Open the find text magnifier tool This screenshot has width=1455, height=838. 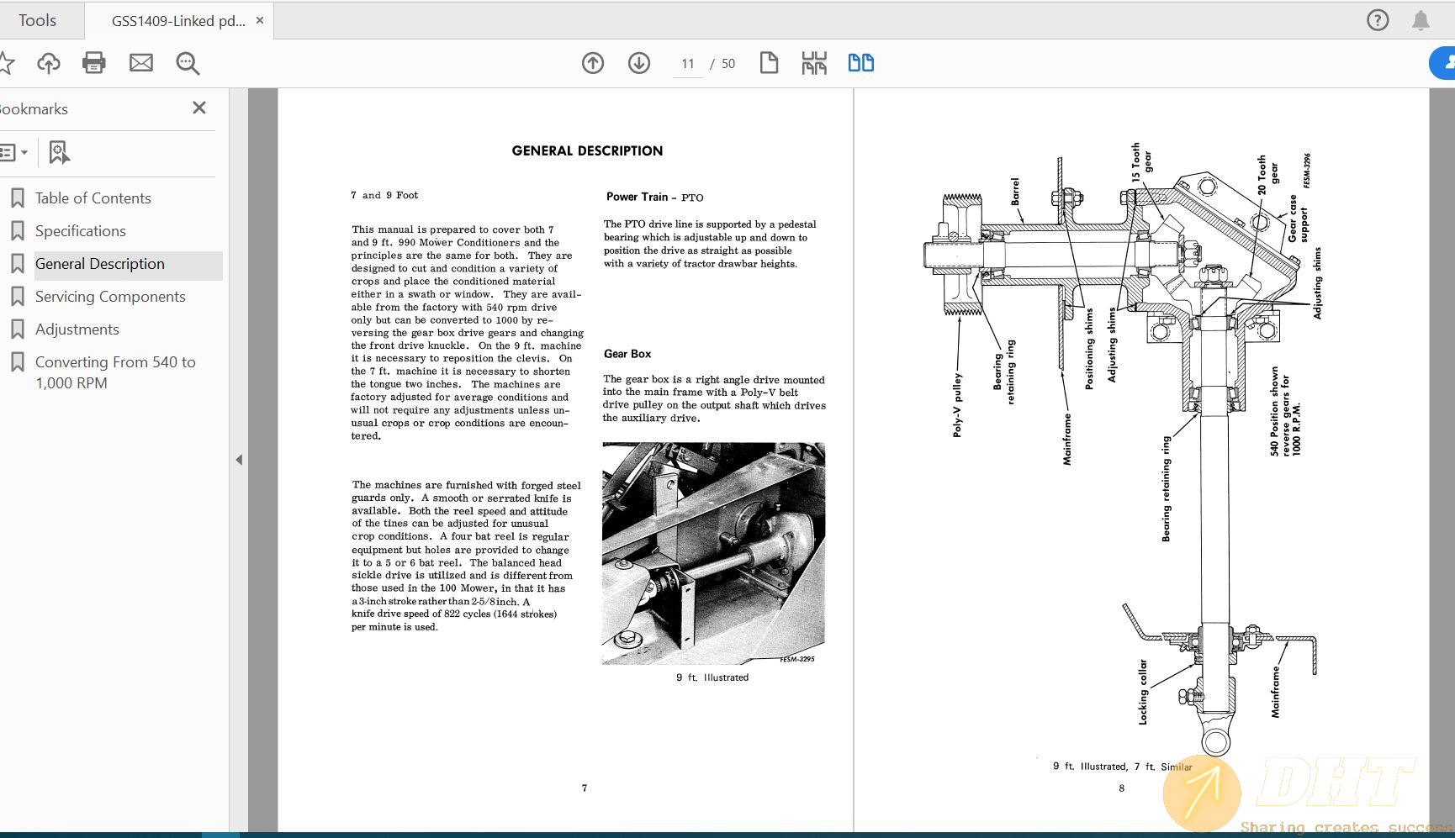(x=188, y=63)
